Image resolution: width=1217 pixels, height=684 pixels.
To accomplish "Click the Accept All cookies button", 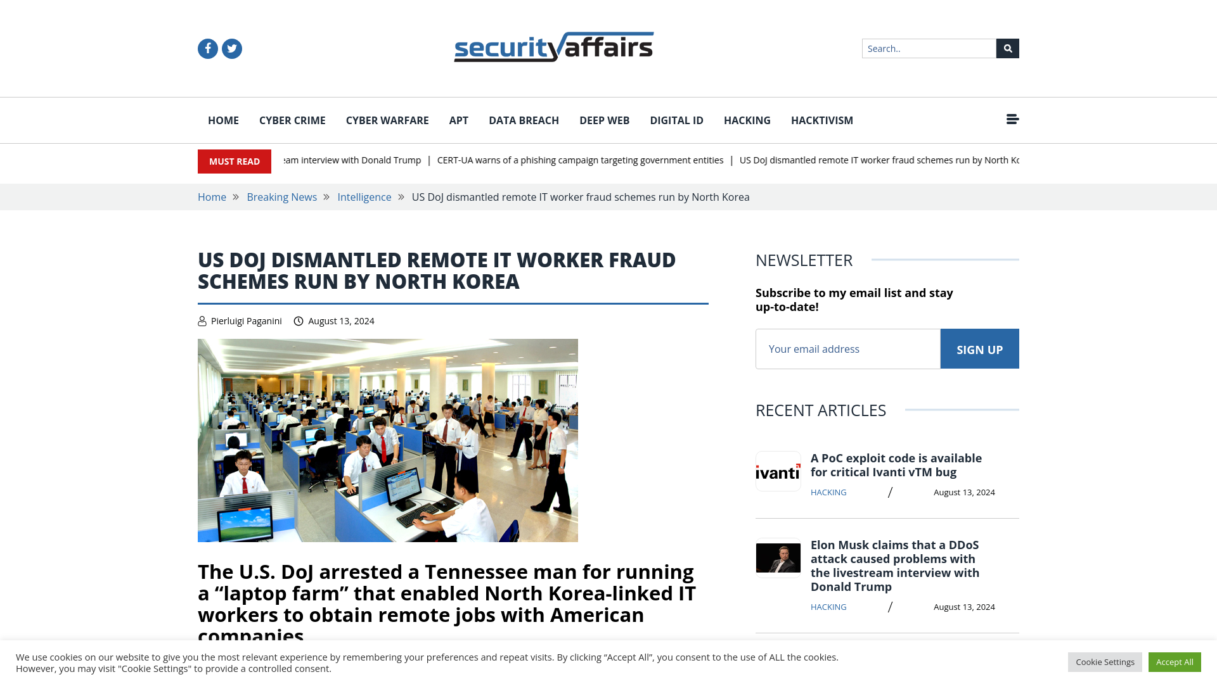I will coord(1175,661).
